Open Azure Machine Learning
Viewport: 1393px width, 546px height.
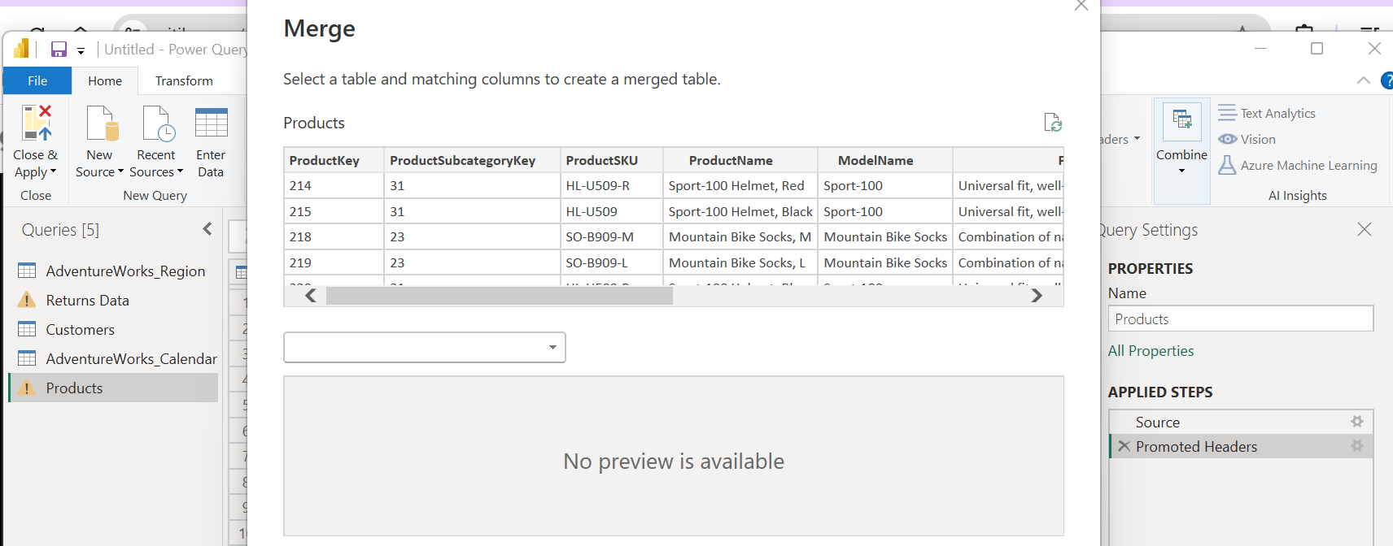pos(1298,165)
